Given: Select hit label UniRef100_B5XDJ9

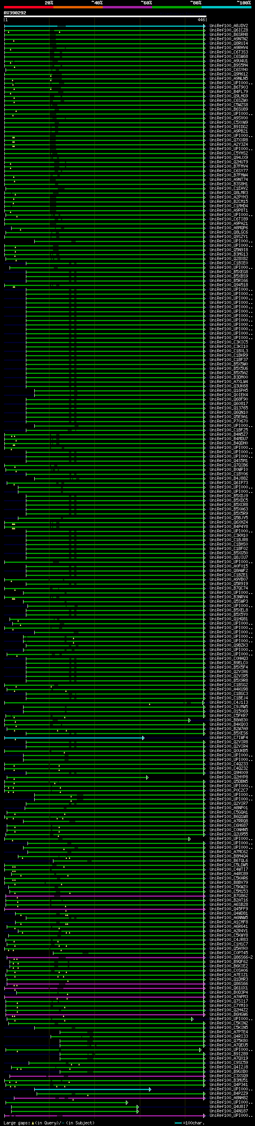Looking at the screenshot, I should click(x=228, y=496).
